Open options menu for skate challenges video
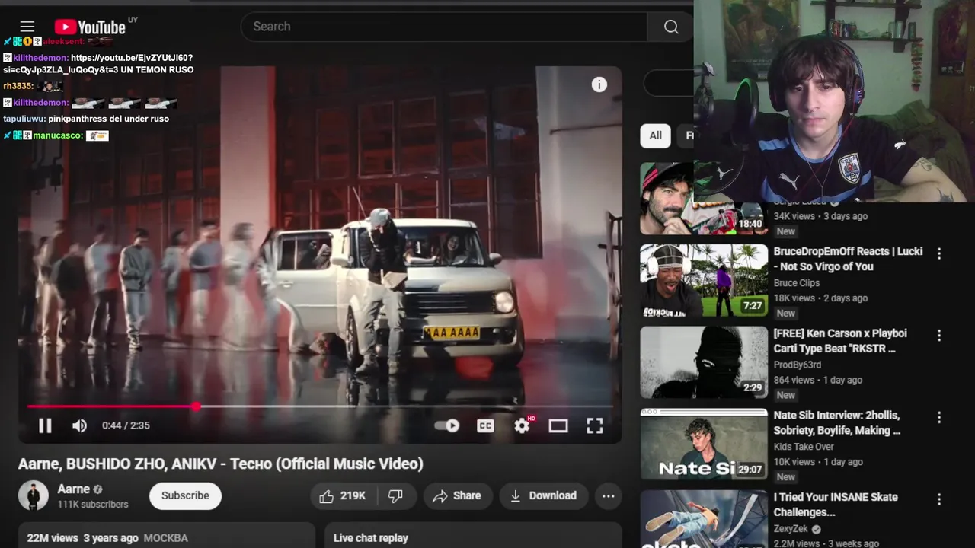Viewport: 975px width, 548px height. coord(939,500)
